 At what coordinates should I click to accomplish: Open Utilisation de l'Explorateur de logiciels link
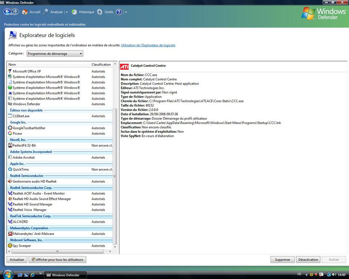click(x=148, y=45)
